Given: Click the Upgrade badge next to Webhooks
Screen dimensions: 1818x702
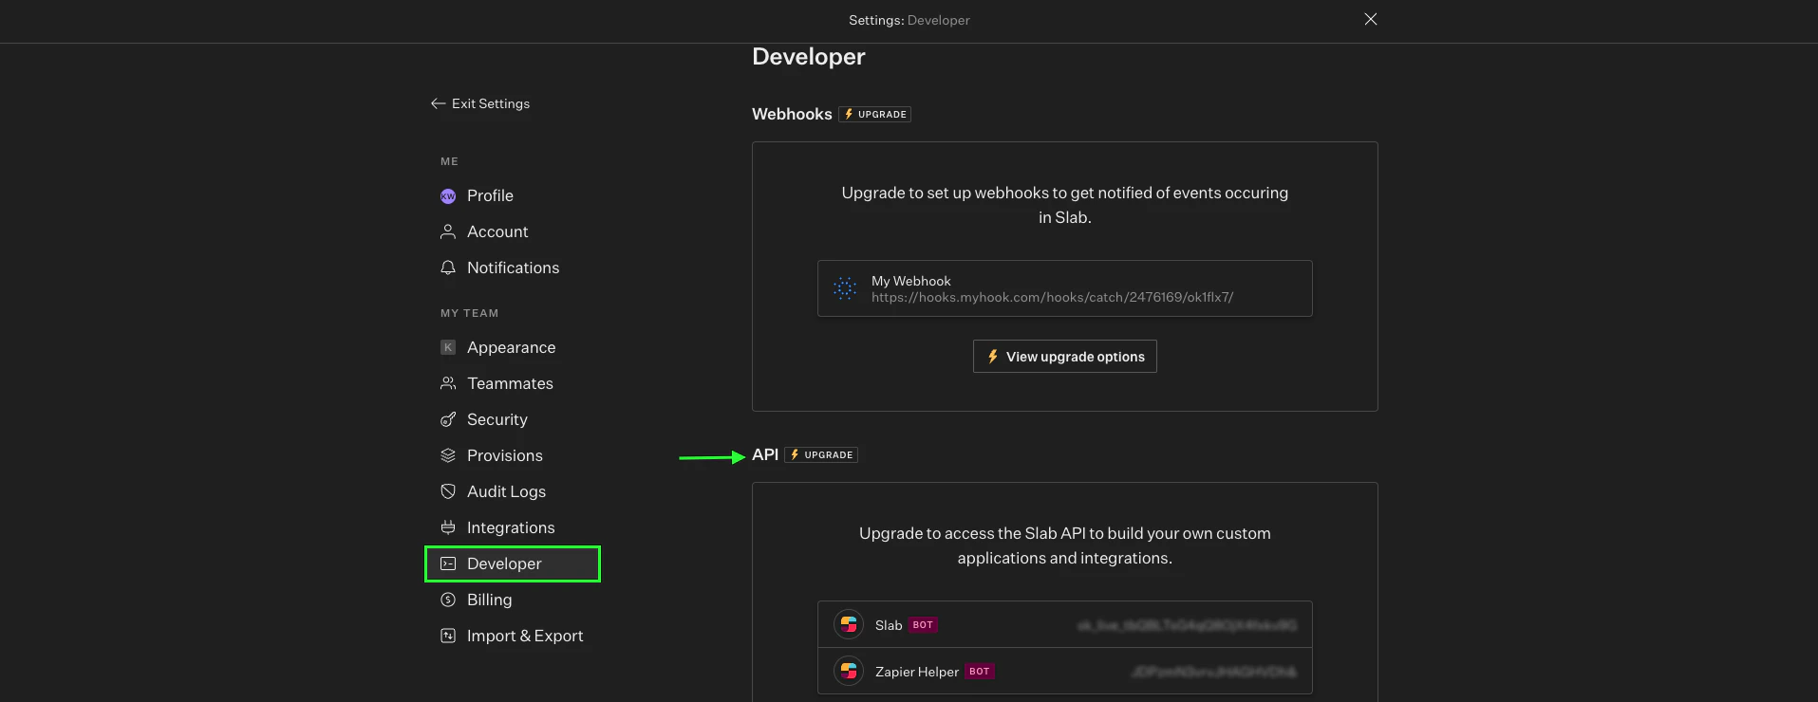Looking at the screenshot, I should coord(875,114).
